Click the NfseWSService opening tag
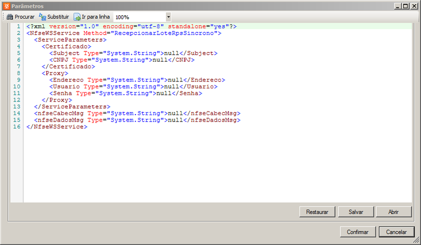The width and height of the screenshot is (421, 245). coord(124,33)
